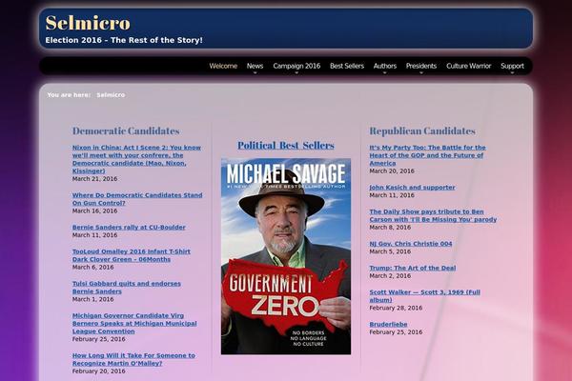The height and width of the screenshot is (381, 572).
Task: Expand the Authors dropdown arrow
Action: (x=385, y=72)
